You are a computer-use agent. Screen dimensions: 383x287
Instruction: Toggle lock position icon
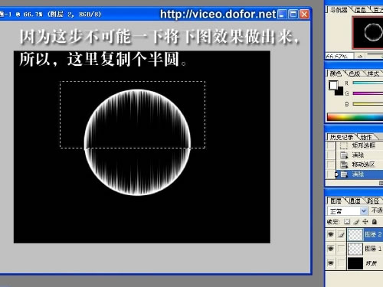365,222
